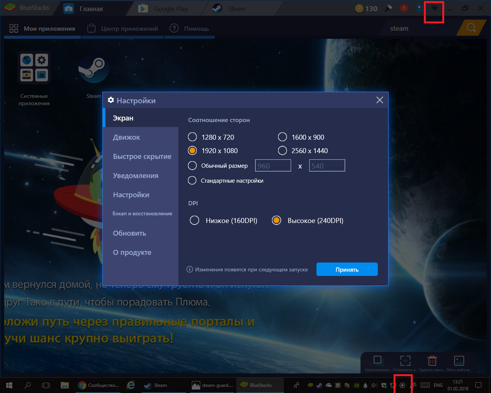Open the Системные приложения folder icon
The height and width of the screenshot is (393, 491).
[34, 68]
